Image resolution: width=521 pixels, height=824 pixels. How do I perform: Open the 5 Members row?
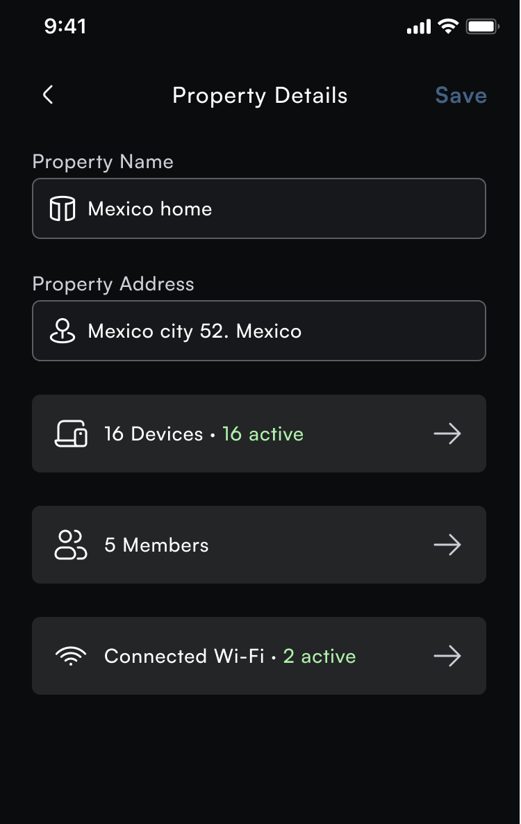pyautogui.click(x=259, y=545)
